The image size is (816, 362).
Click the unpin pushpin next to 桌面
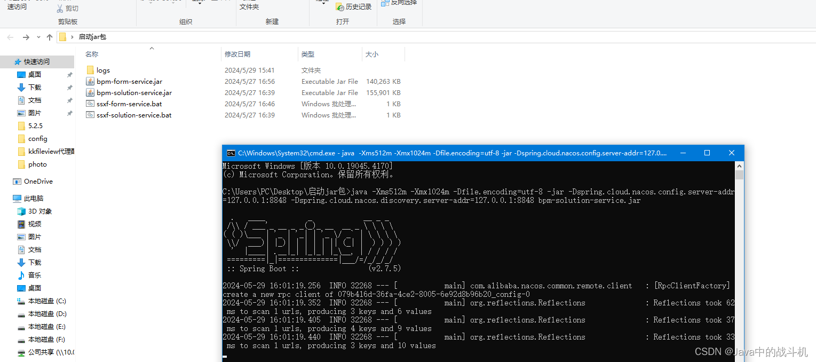coord(69,75)
